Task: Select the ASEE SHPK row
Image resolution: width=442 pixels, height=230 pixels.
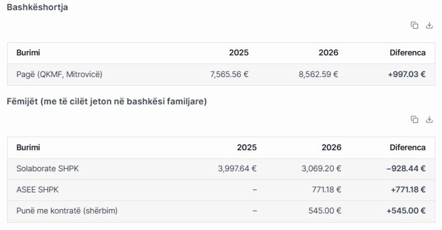Action: [x=37, y=190]
